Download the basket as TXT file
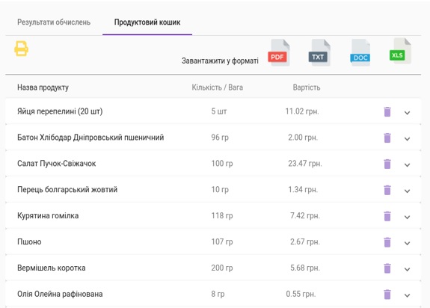Viewport: 430px width, 308px height. (319, 52)
